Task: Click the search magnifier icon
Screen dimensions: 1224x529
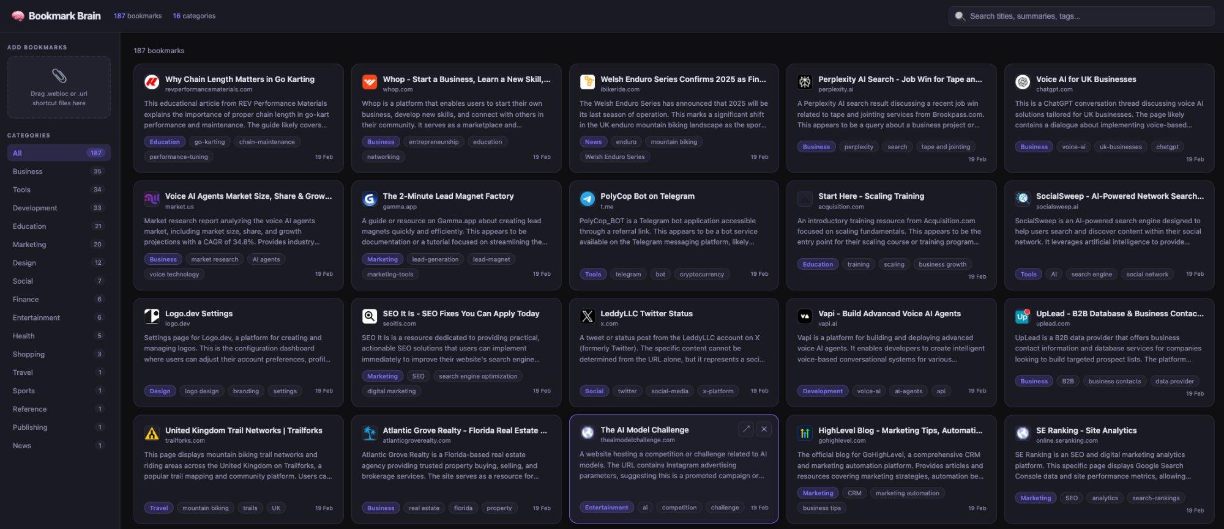Action: (960, 16)
